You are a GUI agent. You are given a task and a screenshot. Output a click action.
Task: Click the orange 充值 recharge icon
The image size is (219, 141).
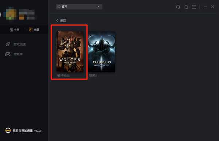click(x=31, y=30)
